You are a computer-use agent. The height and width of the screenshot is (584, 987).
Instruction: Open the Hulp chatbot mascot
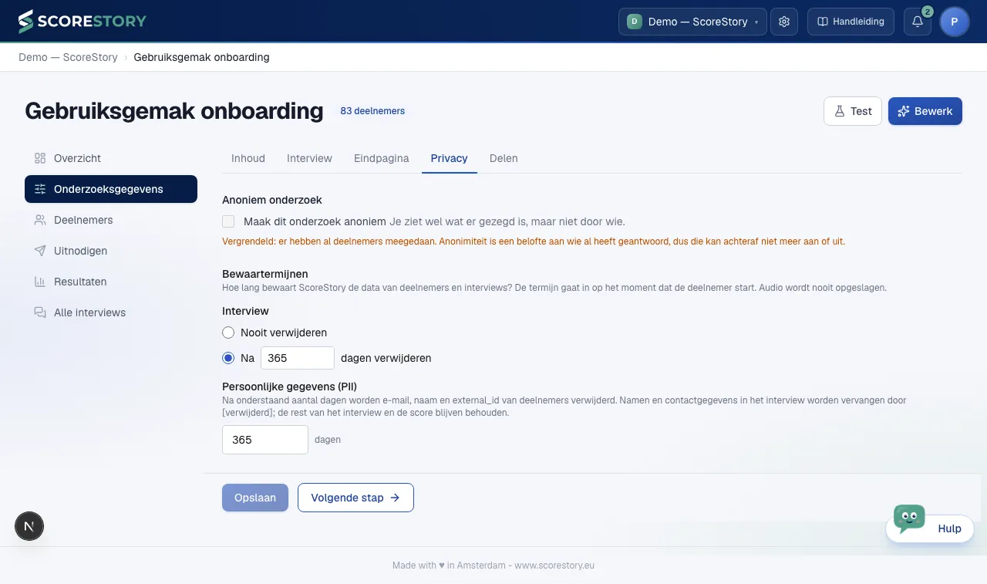[909, 518]
